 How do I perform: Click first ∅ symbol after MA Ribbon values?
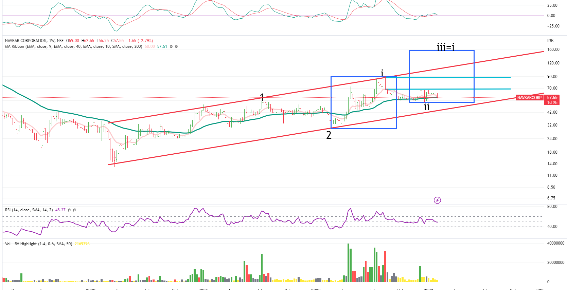click(171, 46)
